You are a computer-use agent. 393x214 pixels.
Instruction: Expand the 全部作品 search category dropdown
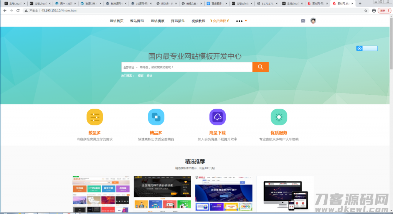pos(130,67)
